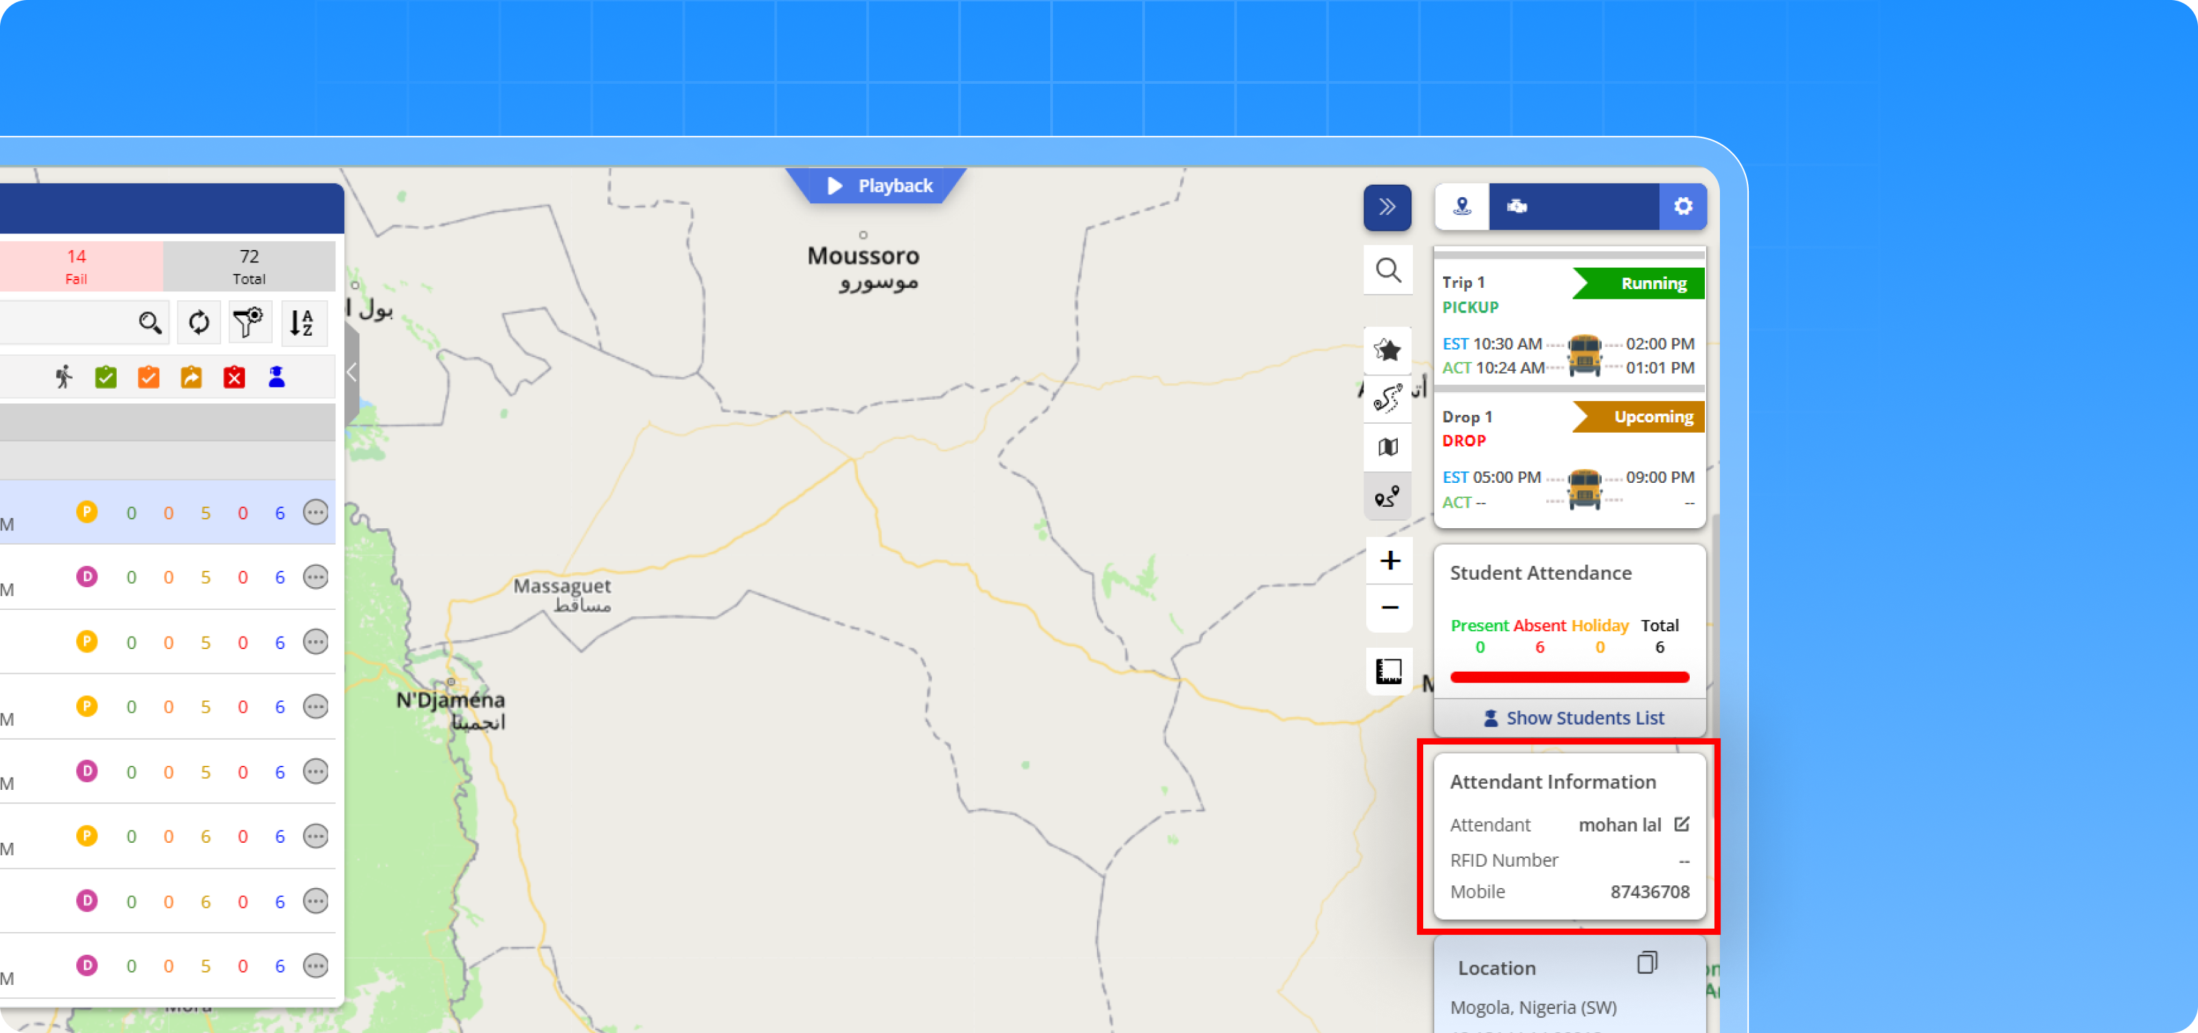Switch to the engine diagnostics tab
2198x1033 pixels.
(x=1516, y=207)
